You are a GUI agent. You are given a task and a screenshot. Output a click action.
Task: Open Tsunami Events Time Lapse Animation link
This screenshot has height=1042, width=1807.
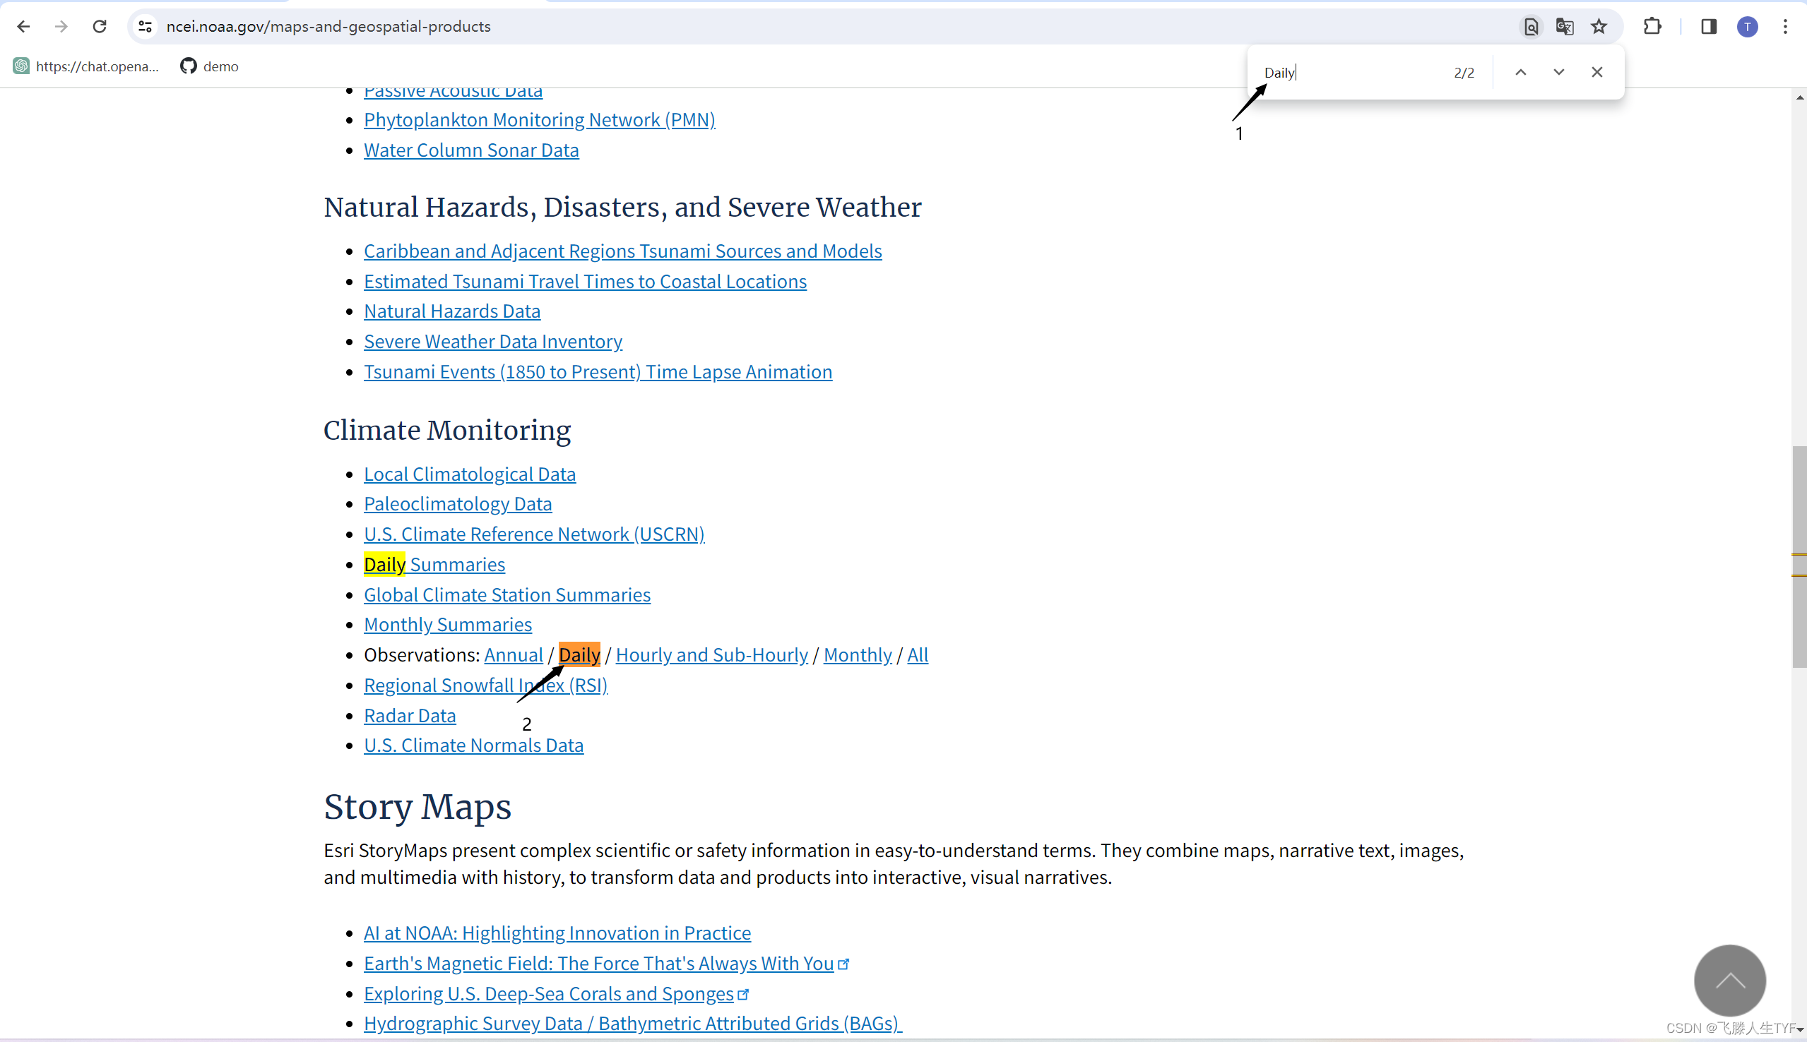(x=598, y=372)
